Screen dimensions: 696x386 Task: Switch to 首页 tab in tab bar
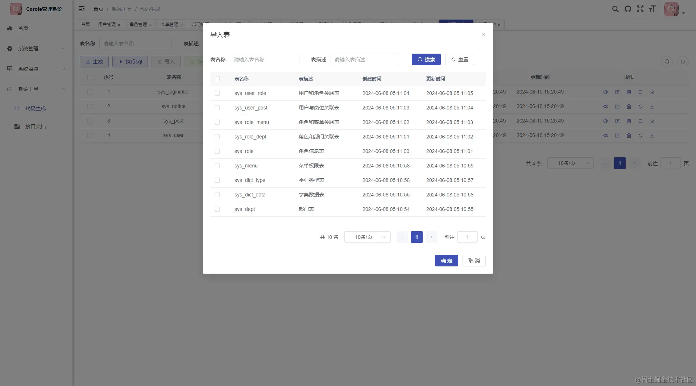[x=86, y=24]
